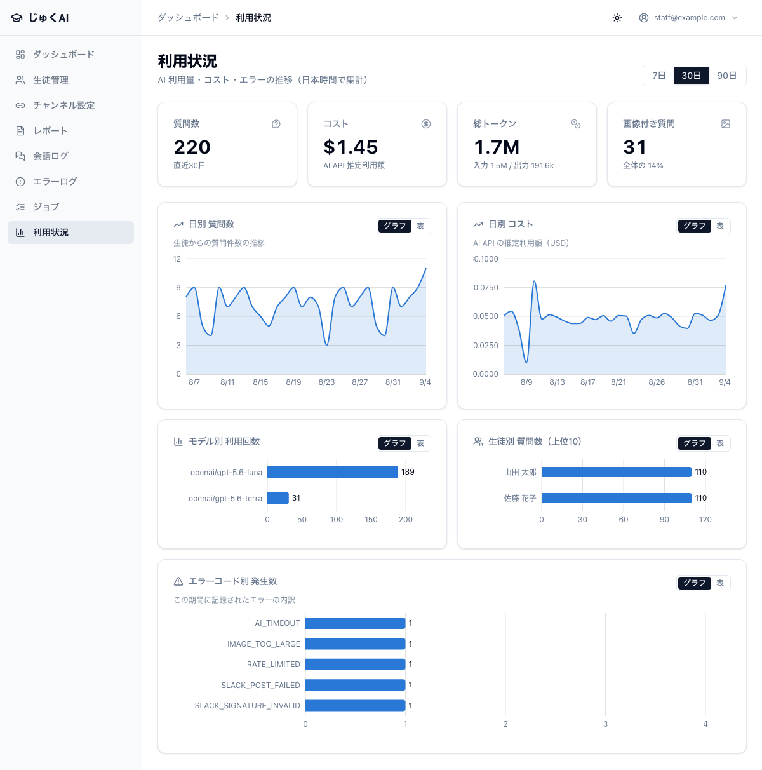The width and height of the screenshot is (762, 770).
Task: Click the warning triangle icon beside エラーコード別 発生数
Action: pyautogui.click(x=178, y=581)
